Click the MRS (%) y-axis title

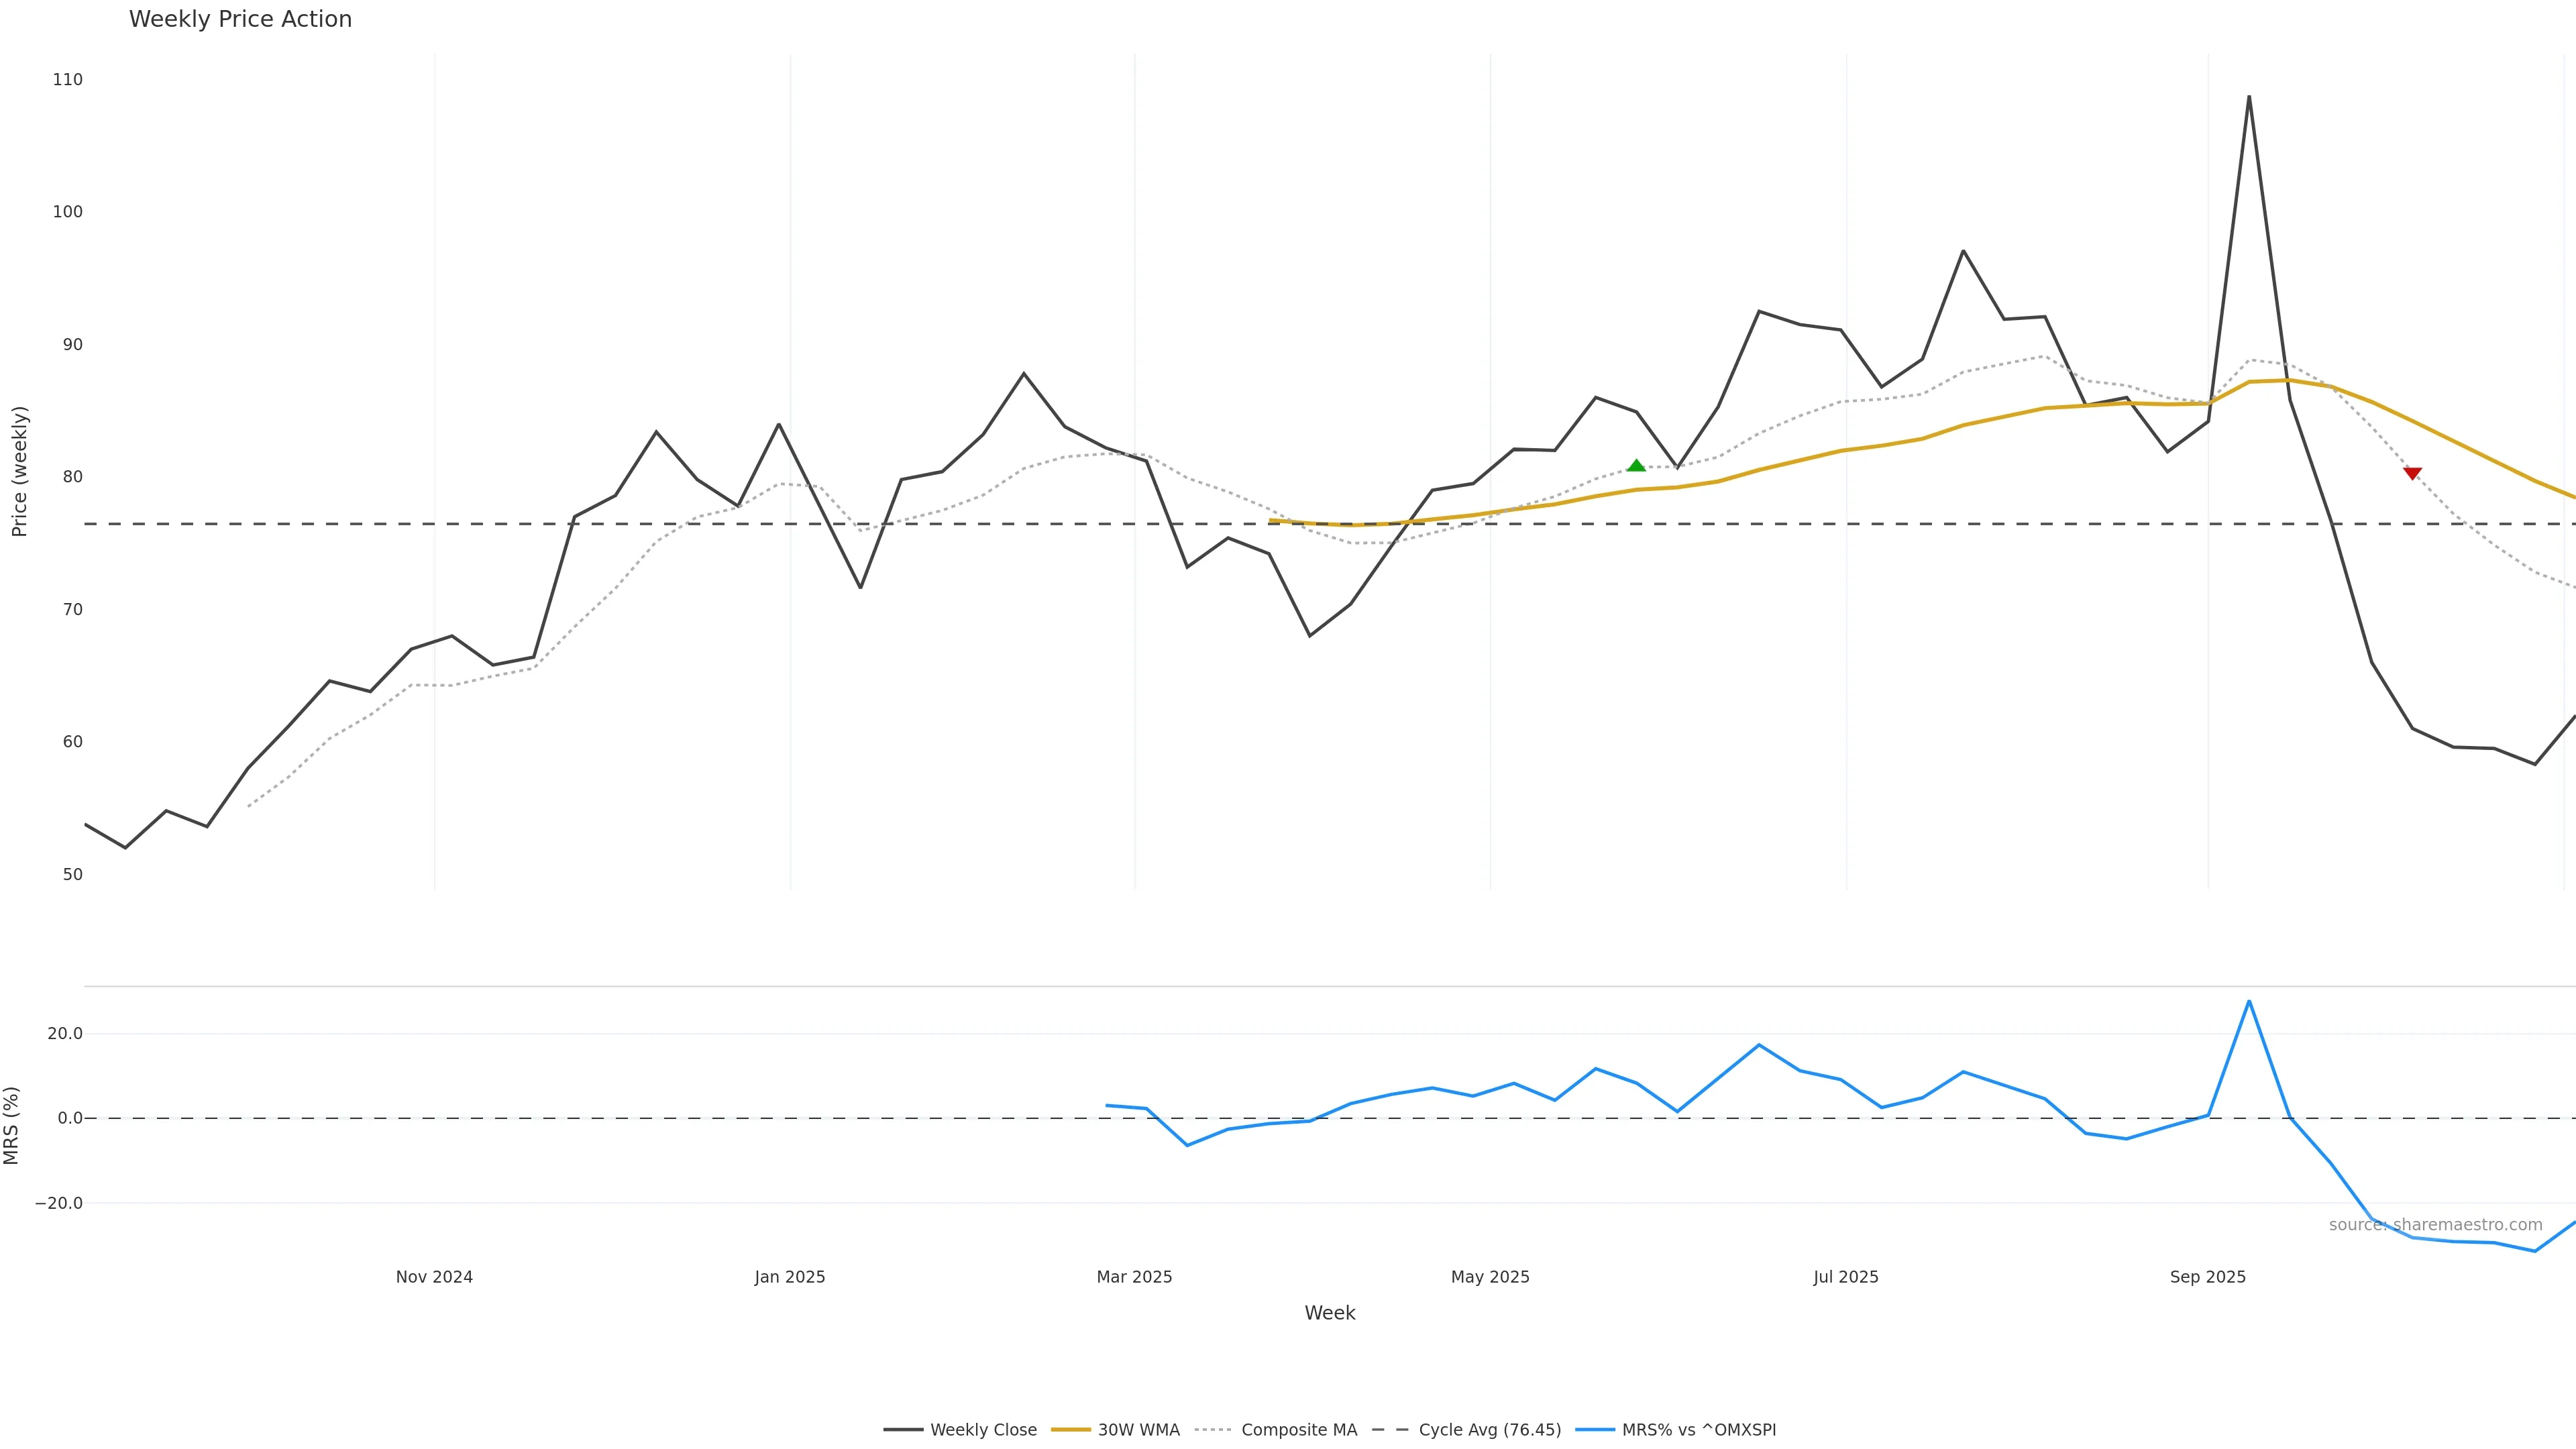pos(12,1125)
